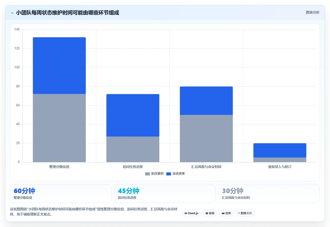Click the blue segment of the 汇总风险与会议材料 bar

[206, 101]
